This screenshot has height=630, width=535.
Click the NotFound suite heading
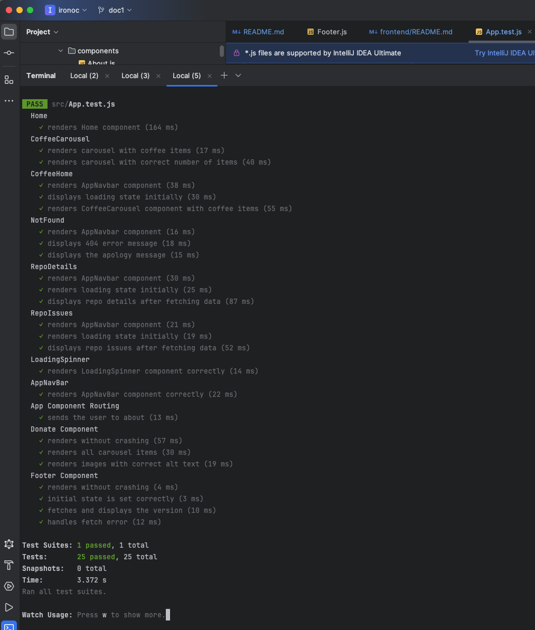[x=48, y=220]
